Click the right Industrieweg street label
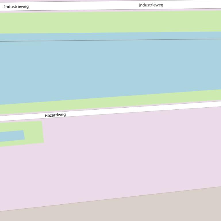Screen dimensions: 221x221 pos(151,5)
